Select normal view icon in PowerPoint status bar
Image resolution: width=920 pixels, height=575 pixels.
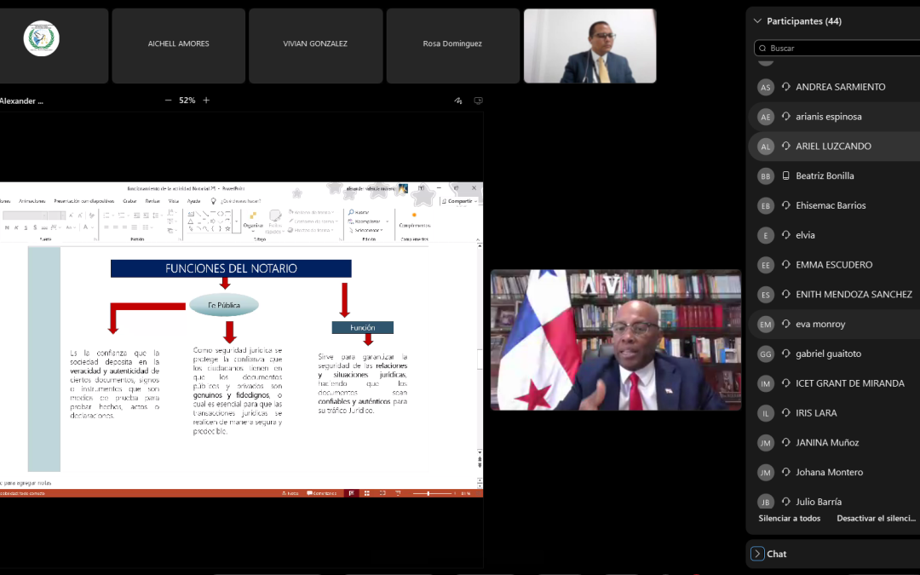coord(351,493)
